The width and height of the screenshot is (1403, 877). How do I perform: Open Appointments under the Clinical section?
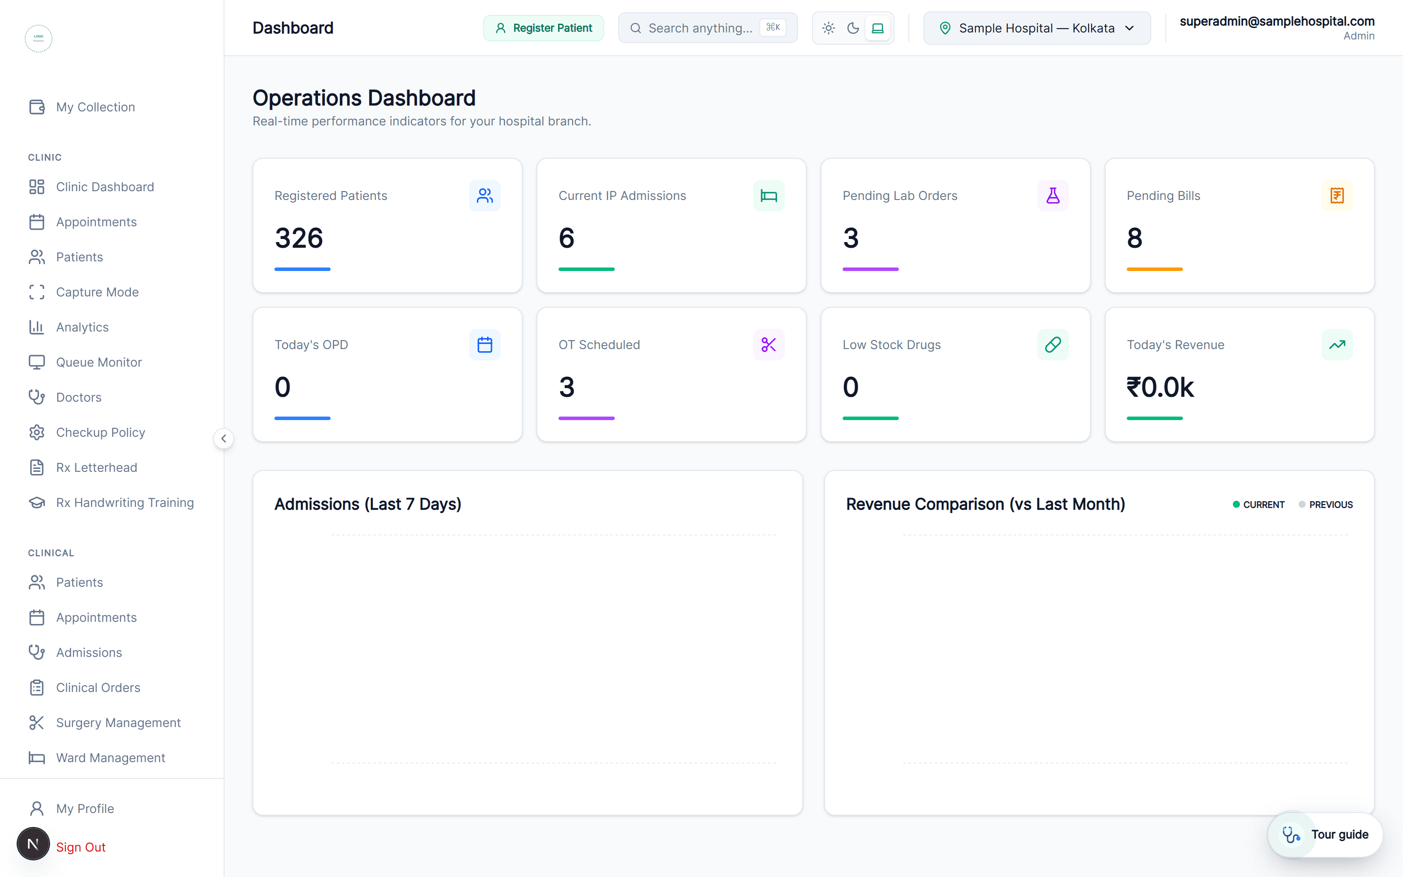(112, 617)
